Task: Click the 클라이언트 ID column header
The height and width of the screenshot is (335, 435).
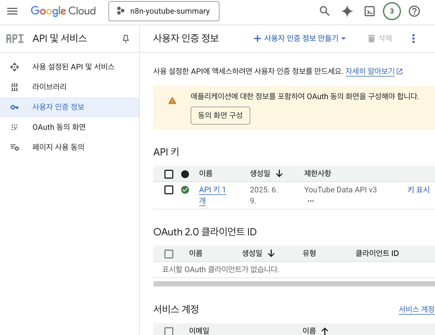Action: click(377, 253)
